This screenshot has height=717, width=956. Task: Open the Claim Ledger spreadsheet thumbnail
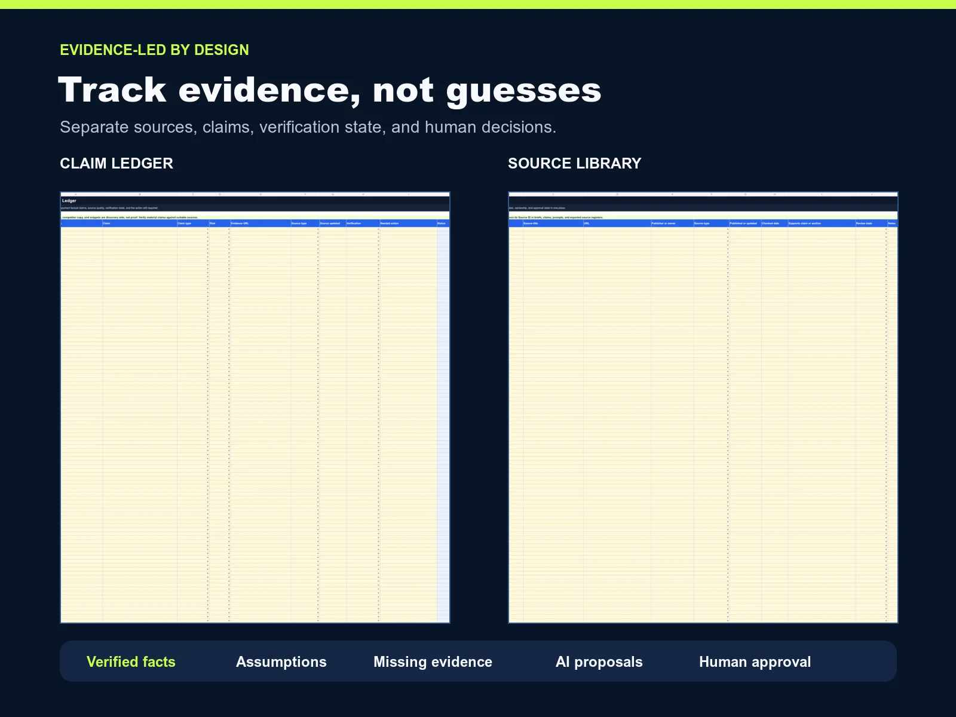(255, 407)
